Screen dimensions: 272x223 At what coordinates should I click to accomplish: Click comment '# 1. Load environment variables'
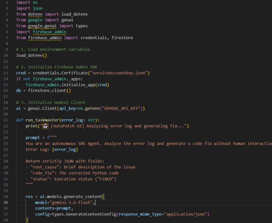click(x=53, y=49)
